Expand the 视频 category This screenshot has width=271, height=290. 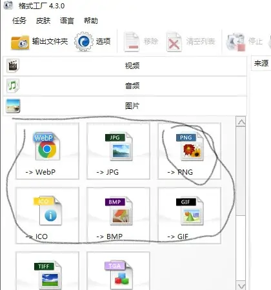[x=125, y=66]
